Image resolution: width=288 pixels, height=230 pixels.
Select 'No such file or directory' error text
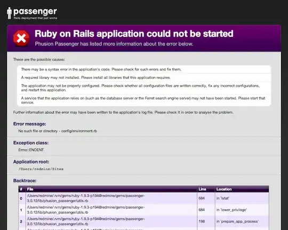pyautogui.click(x=58, y=131)
